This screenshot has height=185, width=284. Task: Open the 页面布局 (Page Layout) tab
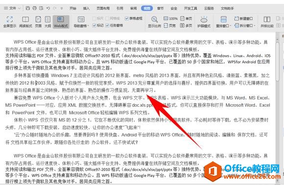pos(103,8)
